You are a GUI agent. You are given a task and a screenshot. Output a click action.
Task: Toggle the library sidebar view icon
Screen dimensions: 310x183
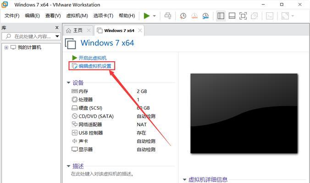[x=221, y=16]
